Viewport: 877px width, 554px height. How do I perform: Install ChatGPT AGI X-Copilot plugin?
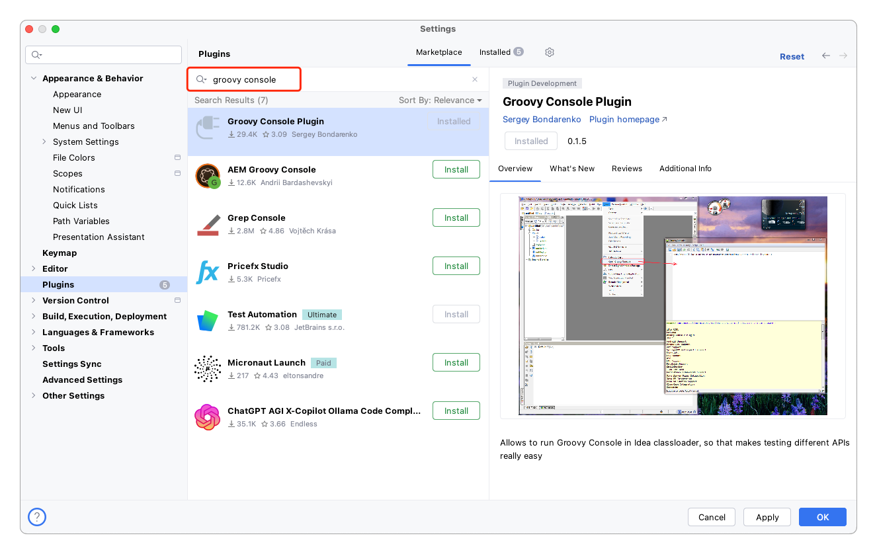point(456,411)
